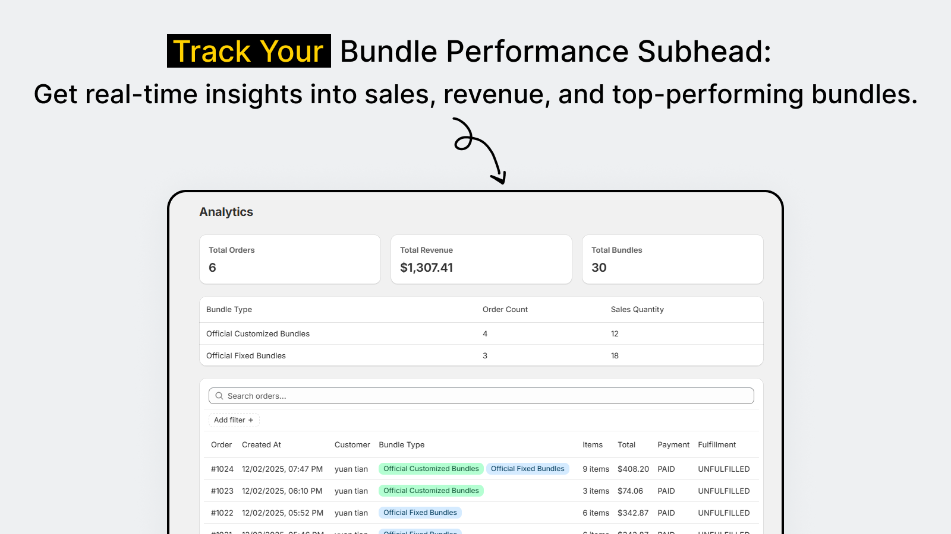951x534 pixels.
Task: Click the Total Bundles stat card
Action: pyautogui.click(x=672, y=259)
